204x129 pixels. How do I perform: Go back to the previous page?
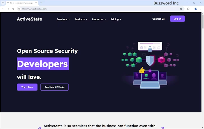[3, 9]
